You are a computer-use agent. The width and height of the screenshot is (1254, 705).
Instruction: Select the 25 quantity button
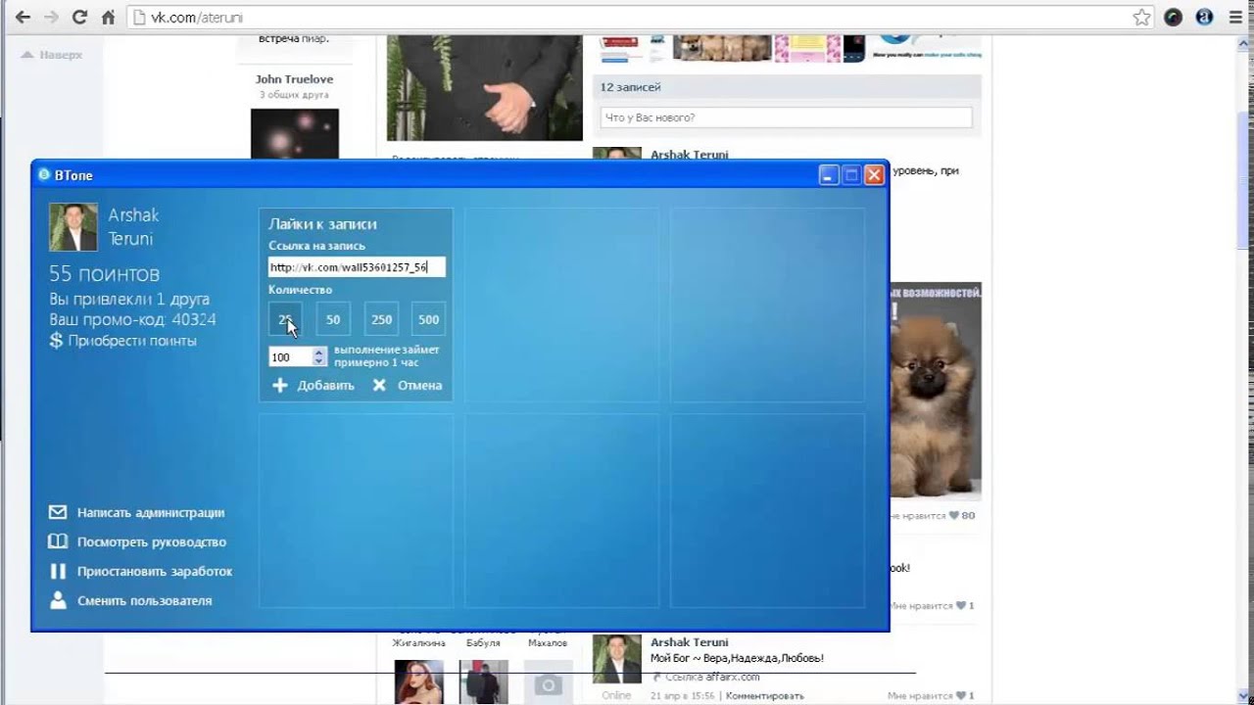click(285, 319)
